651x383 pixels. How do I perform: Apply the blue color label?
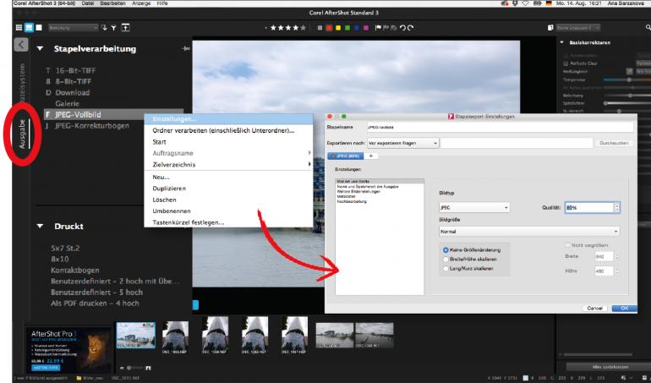coord(357,28)
